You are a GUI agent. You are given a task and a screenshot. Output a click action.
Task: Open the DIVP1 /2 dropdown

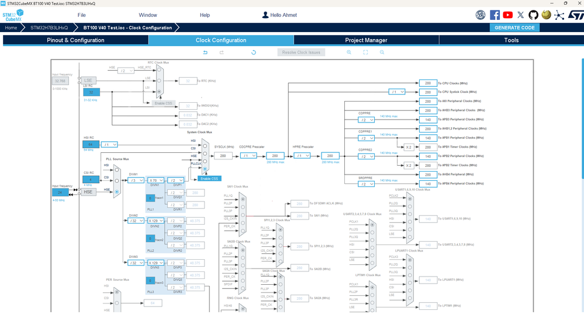click(175, 180)
